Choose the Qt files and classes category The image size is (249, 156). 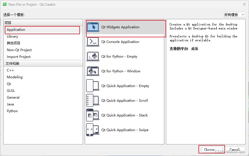click(43, 84)
